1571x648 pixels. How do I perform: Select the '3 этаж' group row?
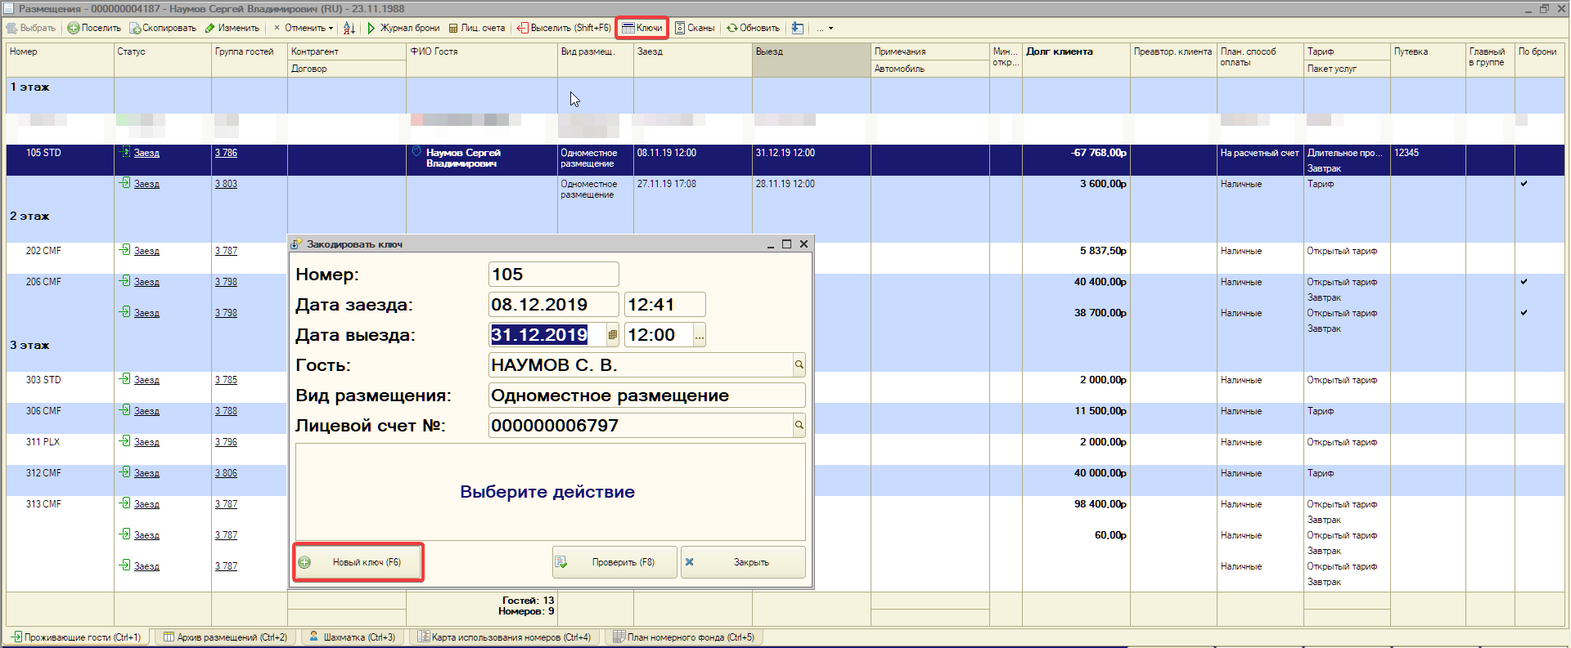[x=29, y=346]
